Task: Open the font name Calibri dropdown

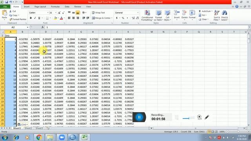Action: (48, 13)
